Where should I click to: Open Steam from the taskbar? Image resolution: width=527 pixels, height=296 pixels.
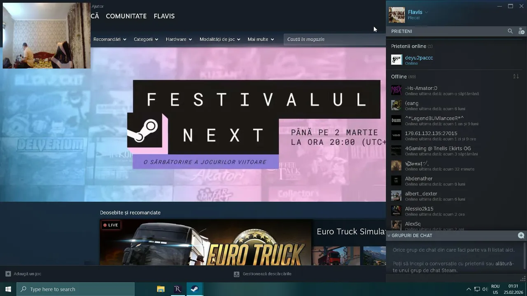pos(195,289)
